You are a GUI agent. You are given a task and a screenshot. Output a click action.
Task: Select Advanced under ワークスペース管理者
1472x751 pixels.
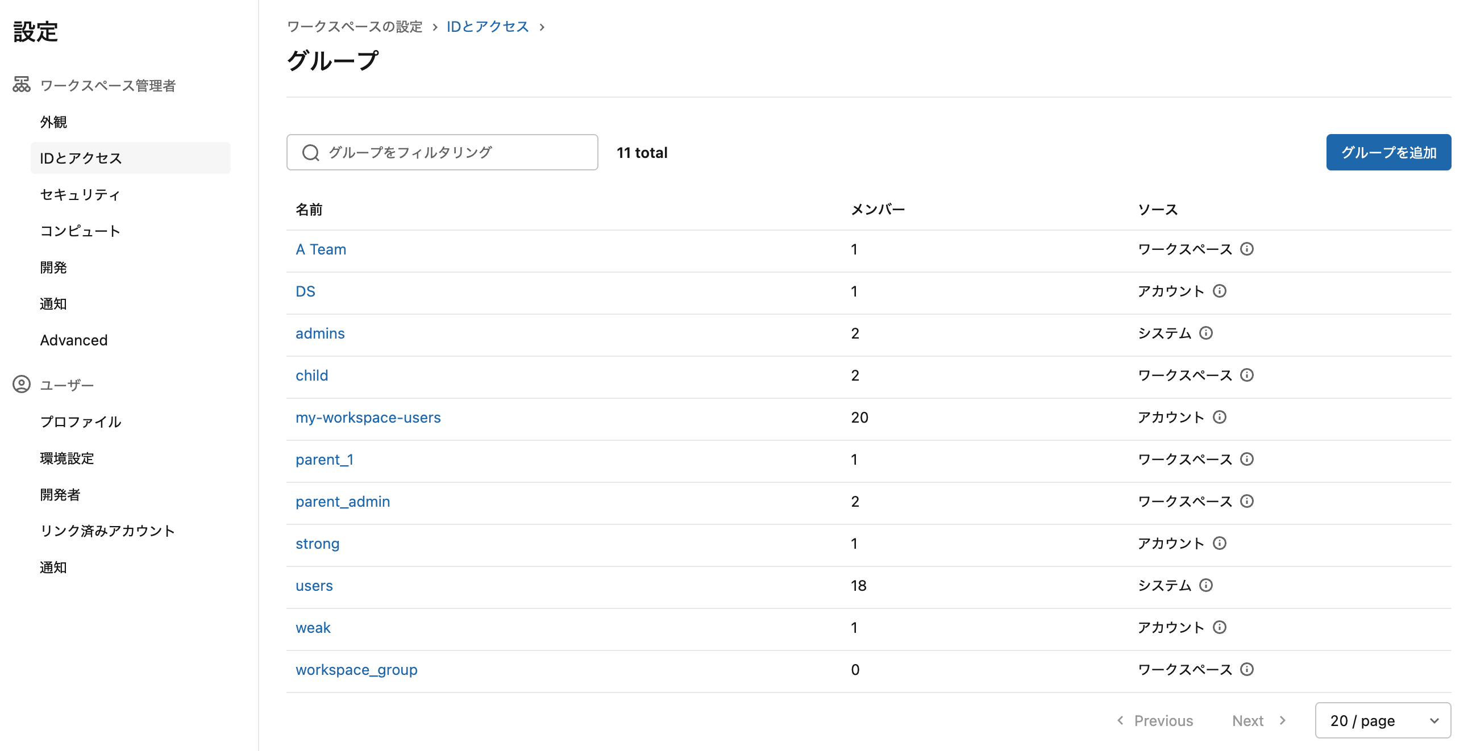pos(74,340)
